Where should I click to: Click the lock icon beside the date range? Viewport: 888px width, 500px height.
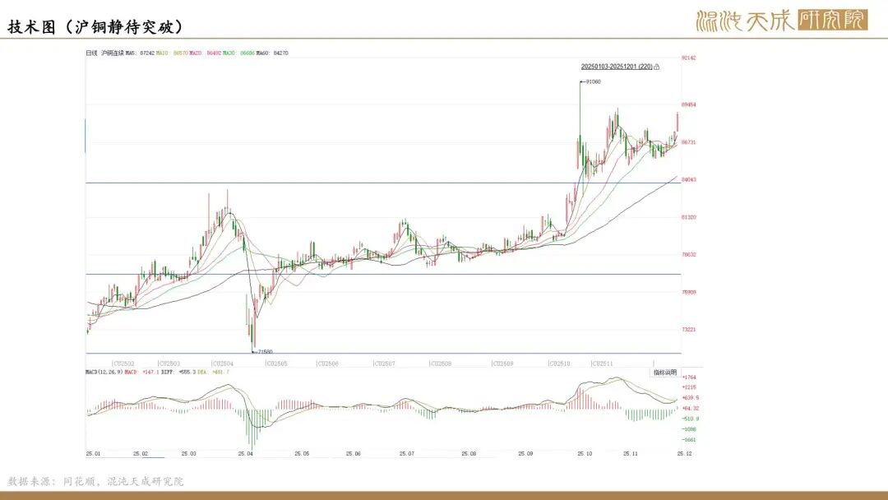[x=656, y=67]
